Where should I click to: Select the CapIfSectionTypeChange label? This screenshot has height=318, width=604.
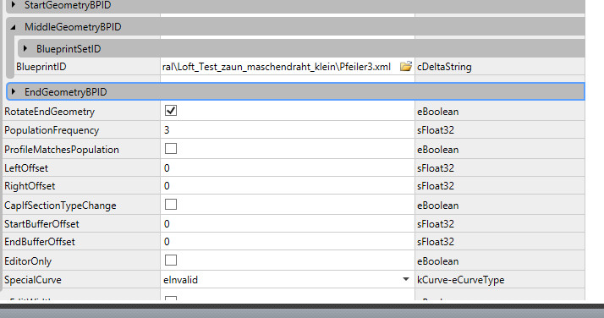(60, 206)
